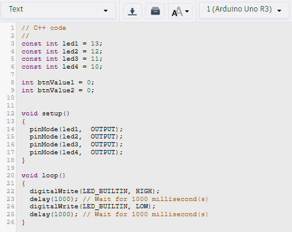Click 'pinMode(led1, OUTPUT);' on line 14

click(76, 129)
